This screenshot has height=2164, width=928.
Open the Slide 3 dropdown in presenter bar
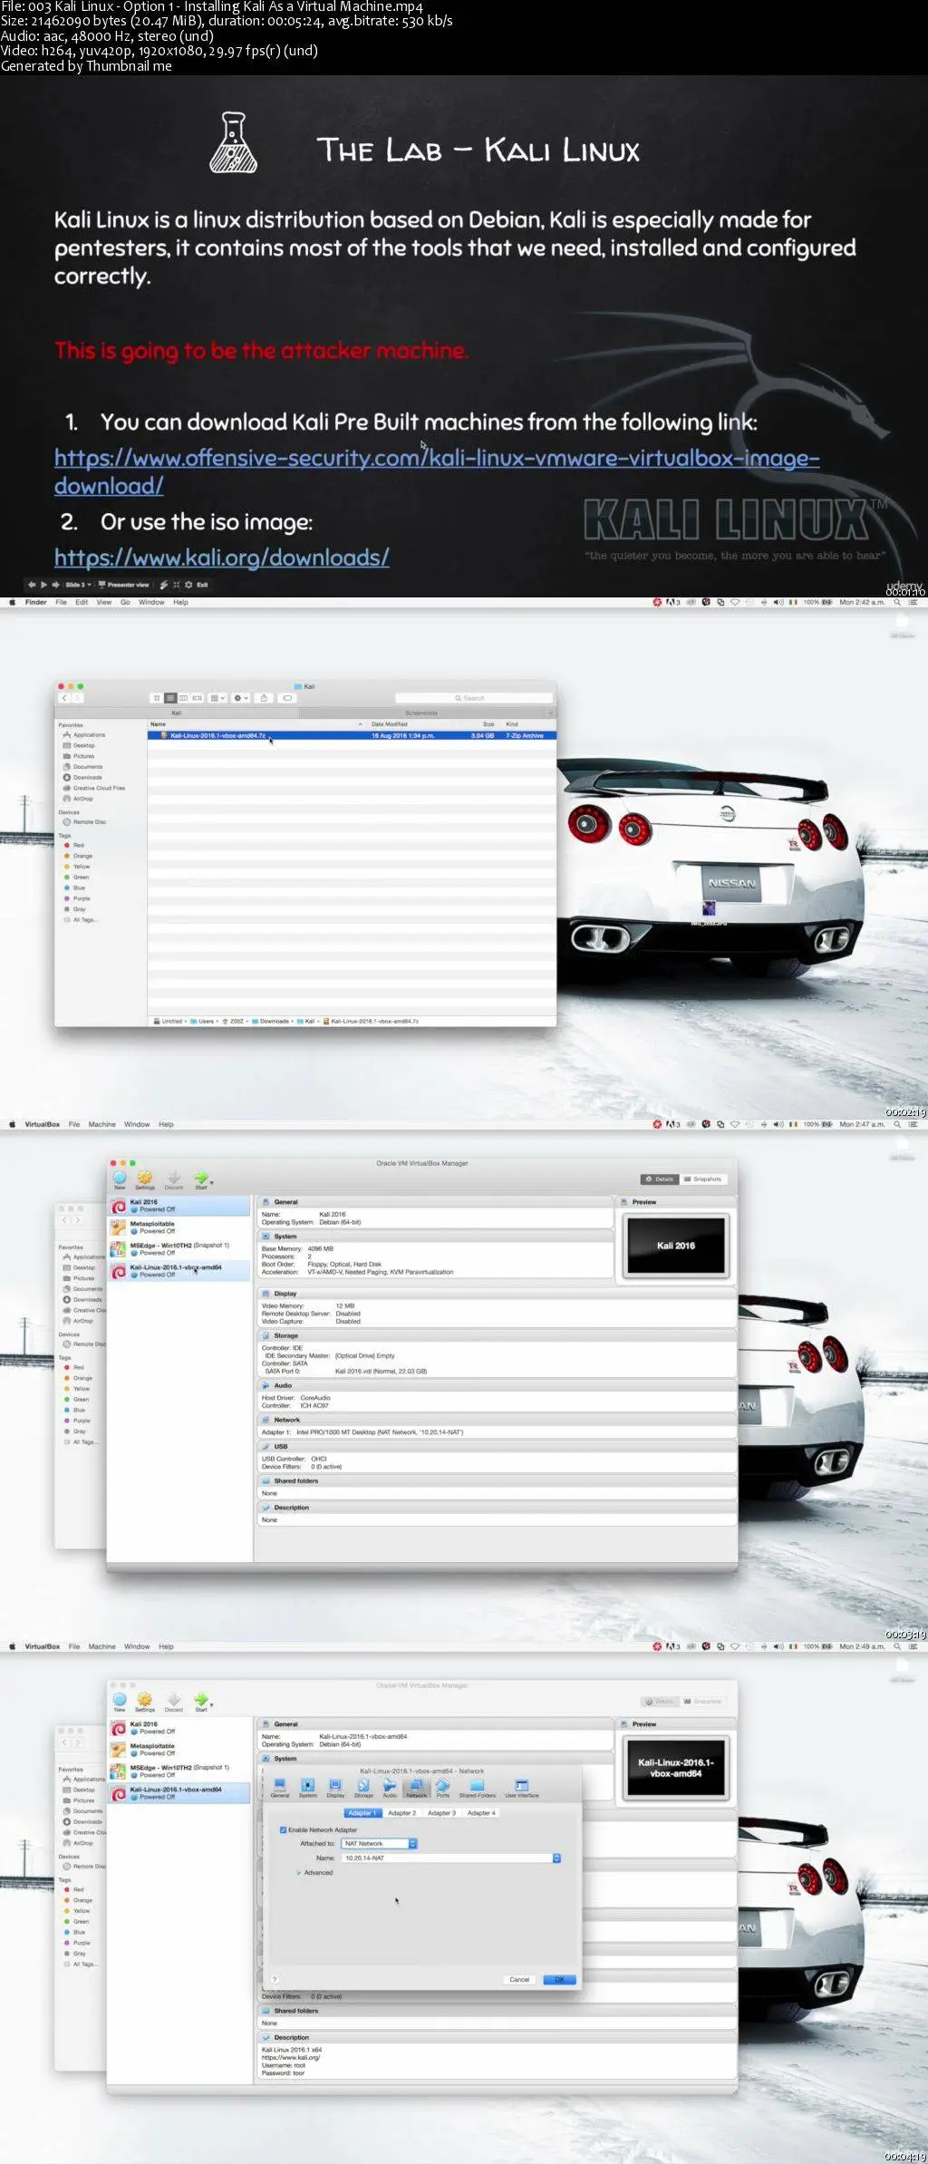click(78, 585)
